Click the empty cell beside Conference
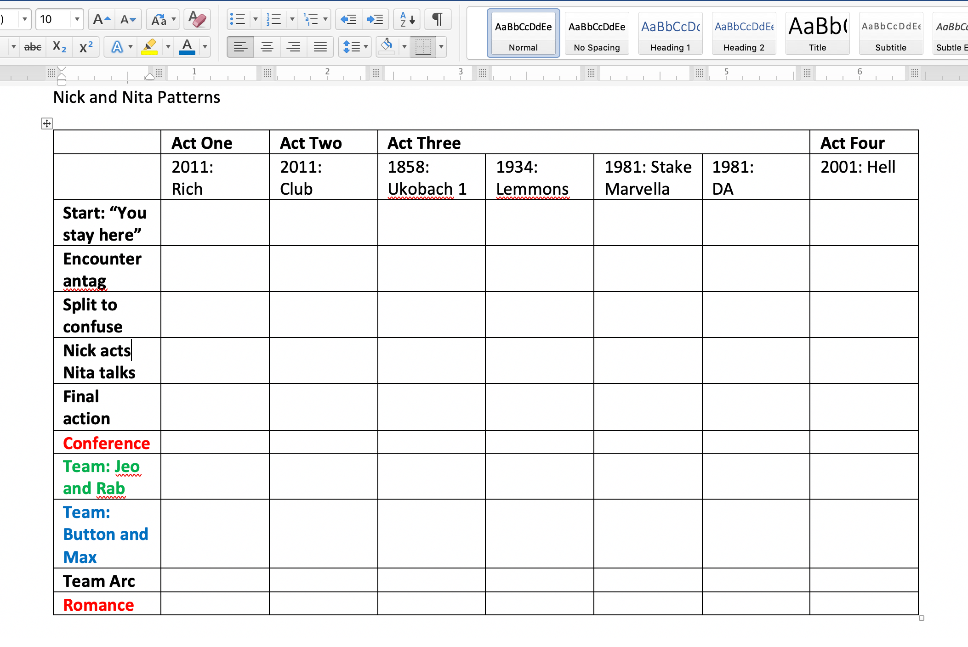Screen dimensions: 968x647 215,442
